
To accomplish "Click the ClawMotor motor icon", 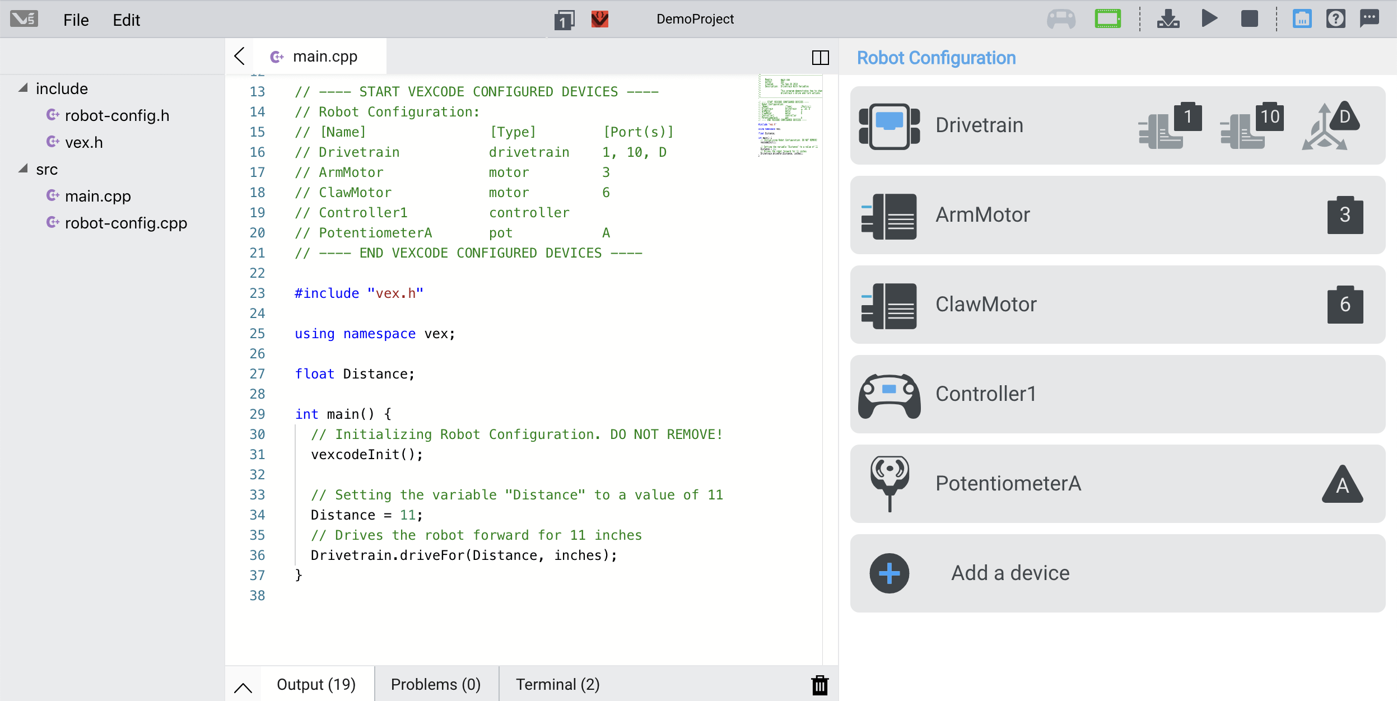I will (889, 306).
